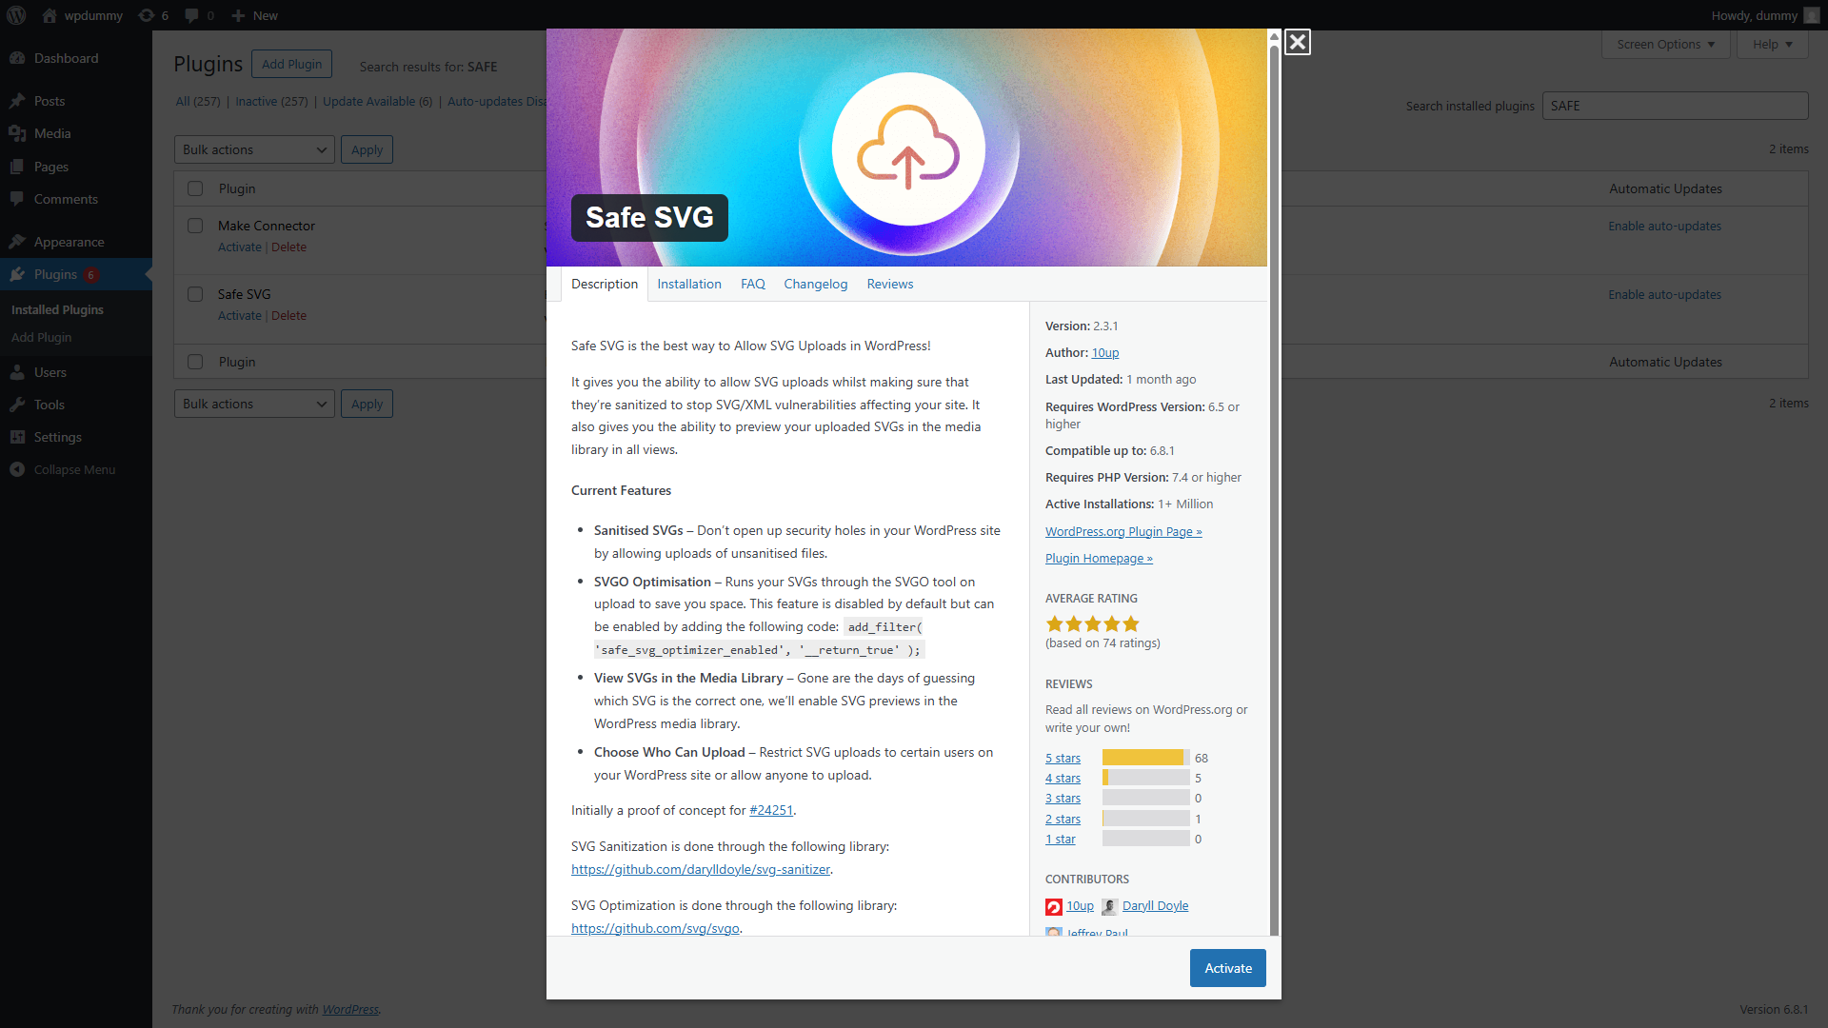Tick the Safe SVG plugin checkbox
This screenshot has height=1028, width=1828.
pyautogui.click(x=195, y=294)
